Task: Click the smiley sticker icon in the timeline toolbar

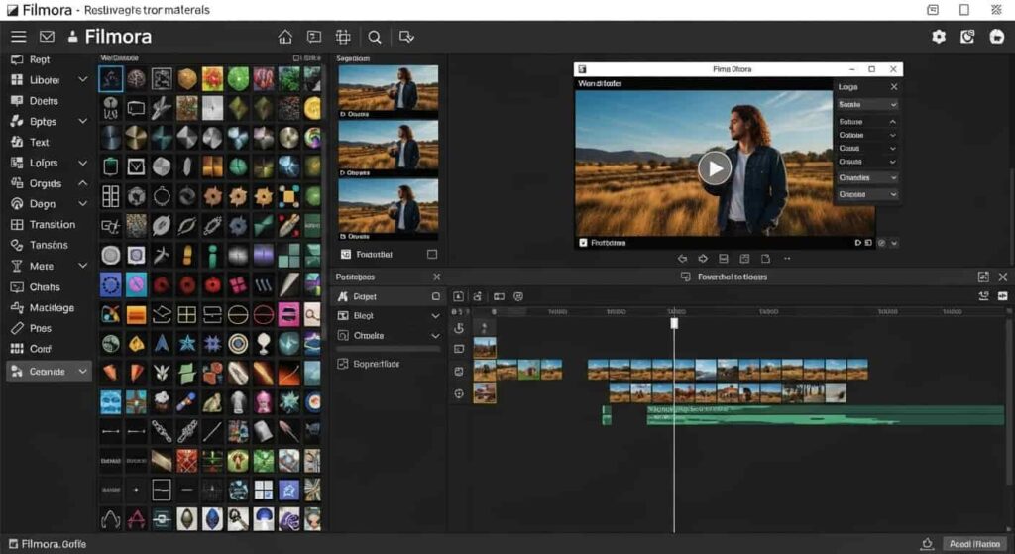Action: [518, 296]
